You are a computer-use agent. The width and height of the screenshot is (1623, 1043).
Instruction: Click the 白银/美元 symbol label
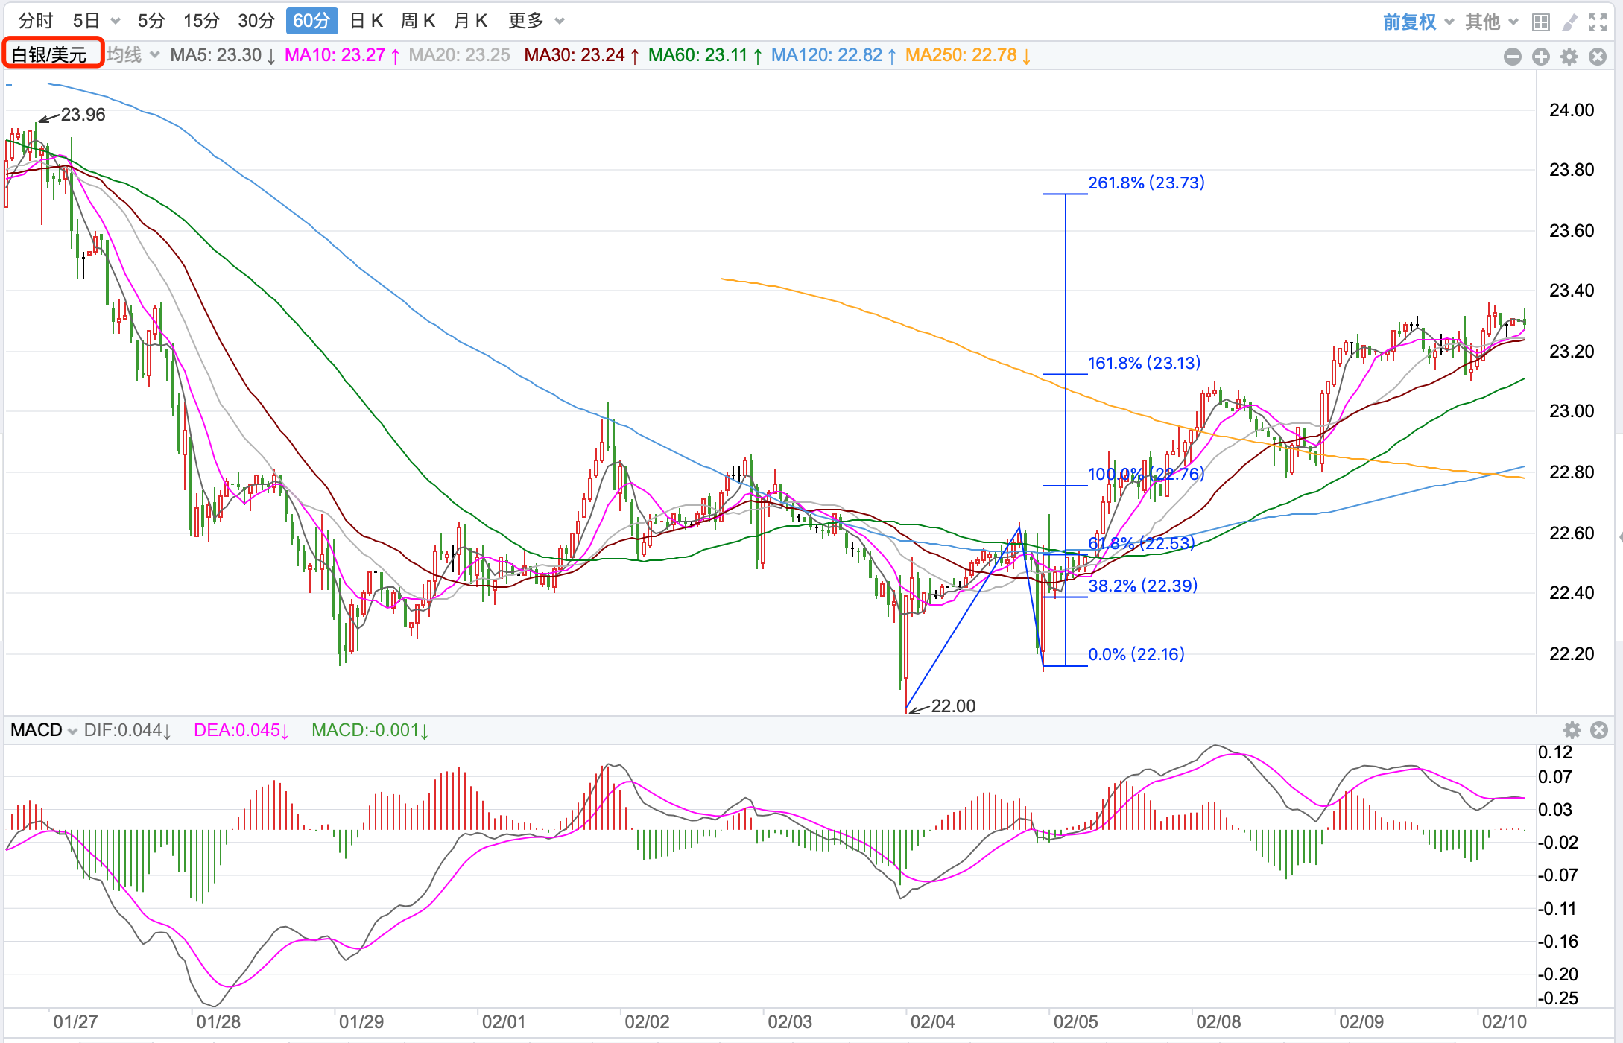pos(50,54)
